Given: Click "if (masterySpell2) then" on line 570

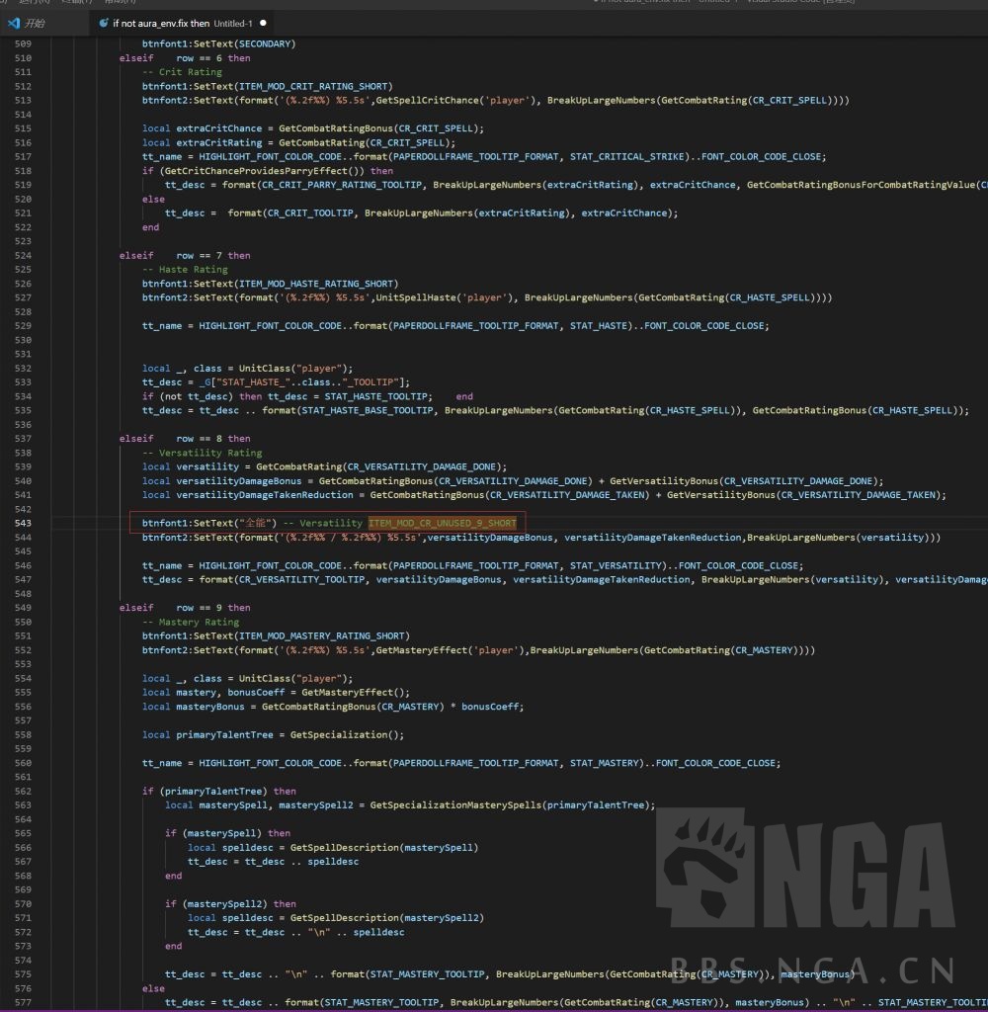Looking at the screenshot, I should tap(230, 904).
